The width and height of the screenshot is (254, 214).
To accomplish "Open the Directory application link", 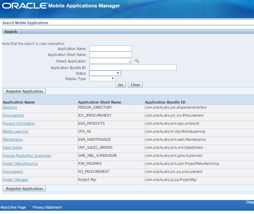I will (x=10, y=107).
